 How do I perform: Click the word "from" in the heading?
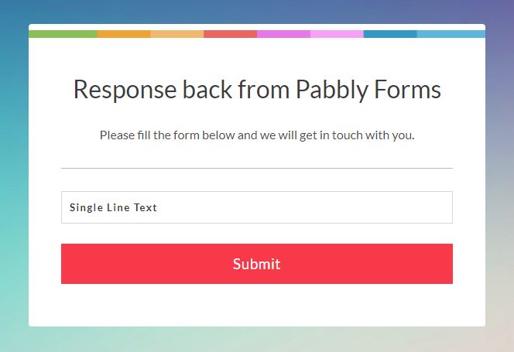[264, 89]
